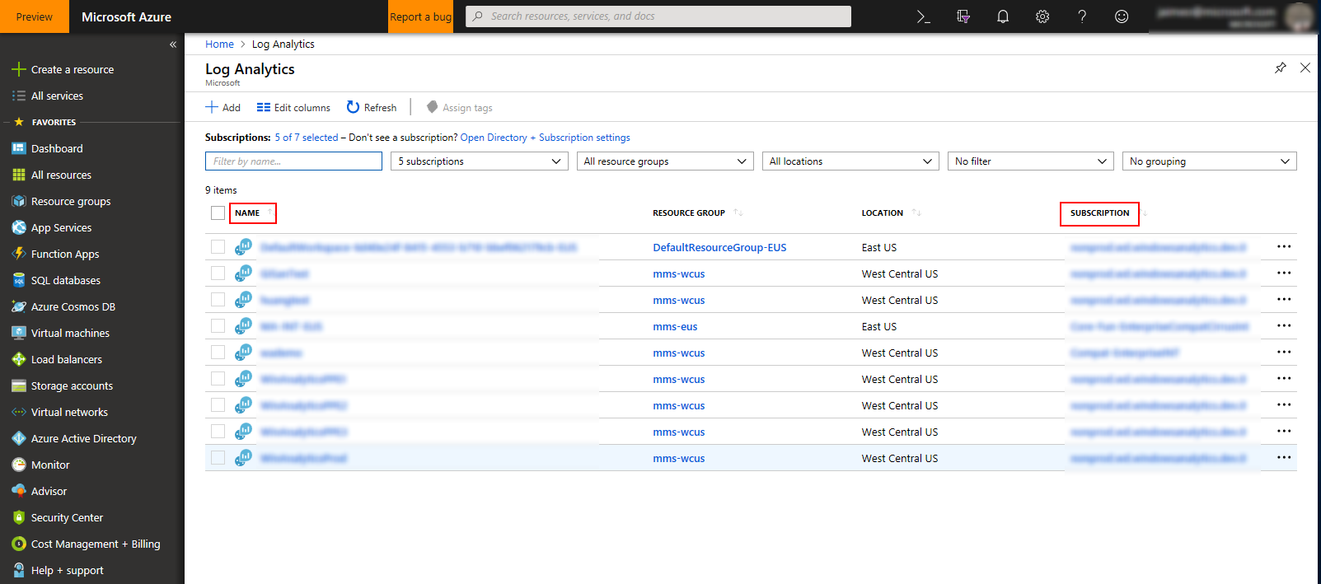Image resolution: width=1321 pixels, height=584 pixels.
Task: Select Azure Active Directory in the sidebar
Action: 83,439
